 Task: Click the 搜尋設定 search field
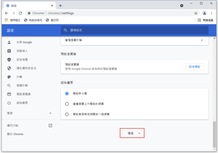(x=134, y=31)
